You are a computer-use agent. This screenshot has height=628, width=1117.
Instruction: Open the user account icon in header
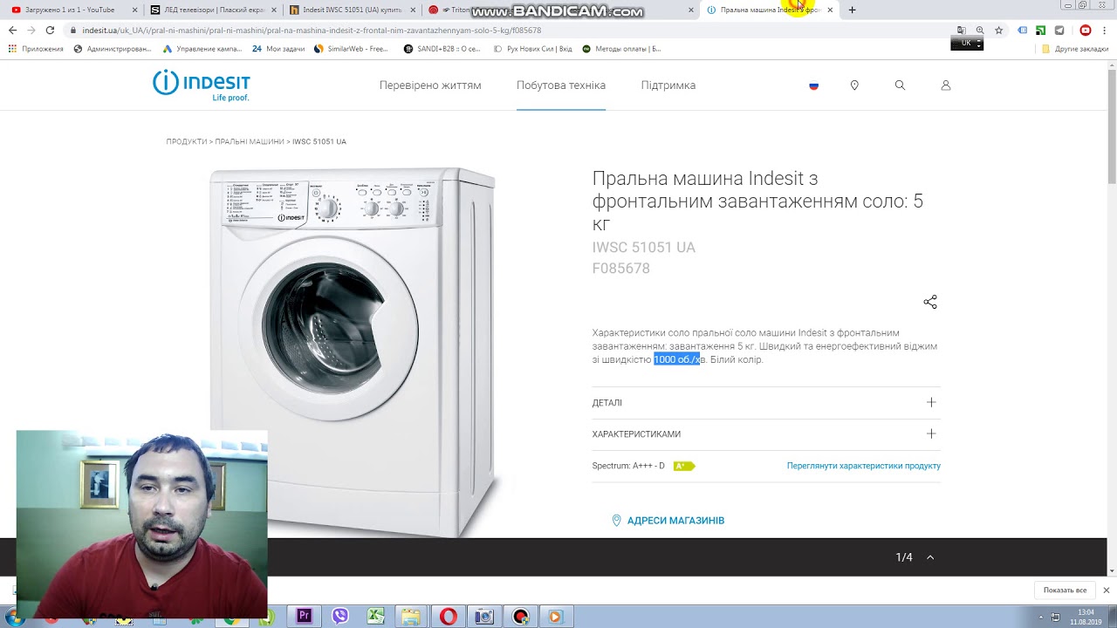[945, 85]
